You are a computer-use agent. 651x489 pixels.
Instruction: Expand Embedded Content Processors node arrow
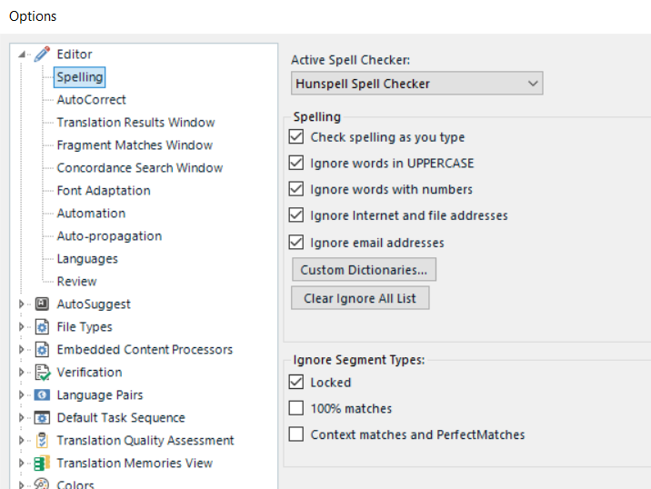pos(22,350)
